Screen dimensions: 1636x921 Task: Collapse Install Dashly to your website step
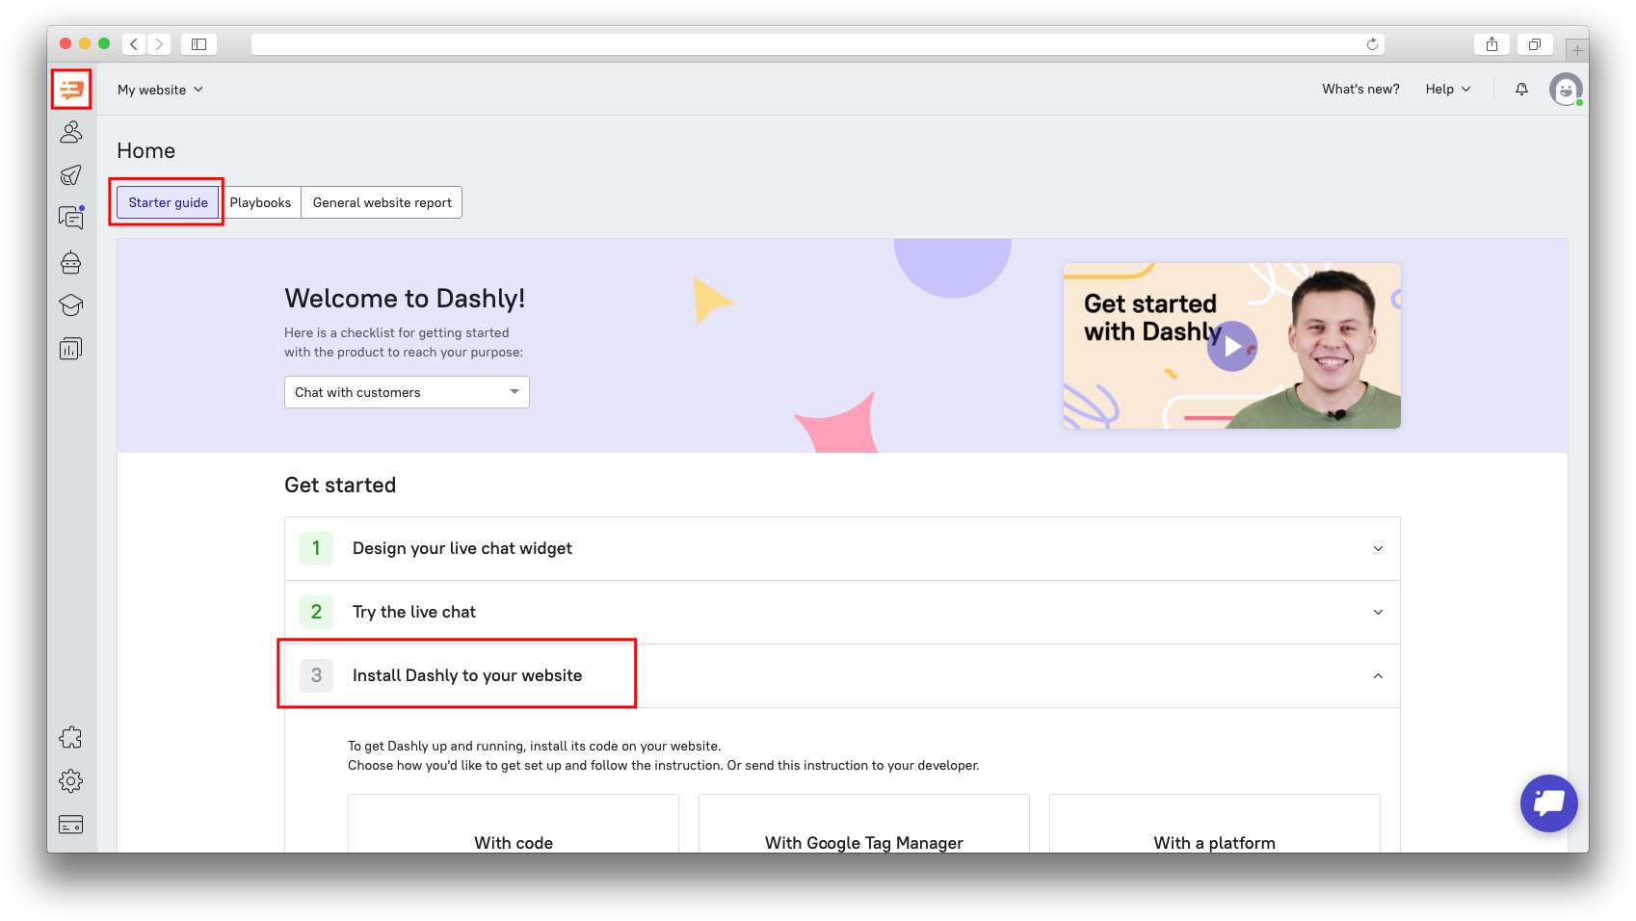tap(842, 675)
